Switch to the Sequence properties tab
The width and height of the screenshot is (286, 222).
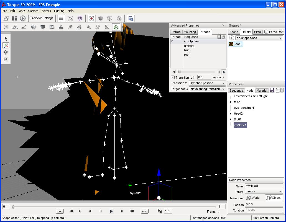[236, 91]
